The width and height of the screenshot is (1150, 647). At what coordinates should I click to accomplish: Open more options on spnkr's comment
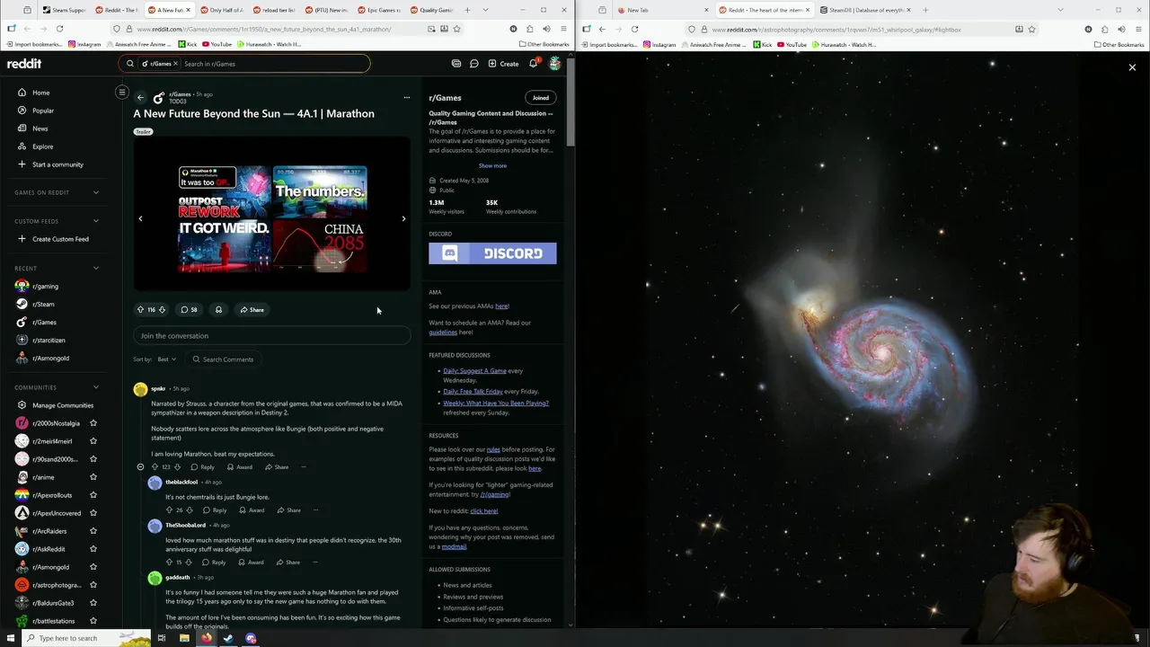click(303, 467)
